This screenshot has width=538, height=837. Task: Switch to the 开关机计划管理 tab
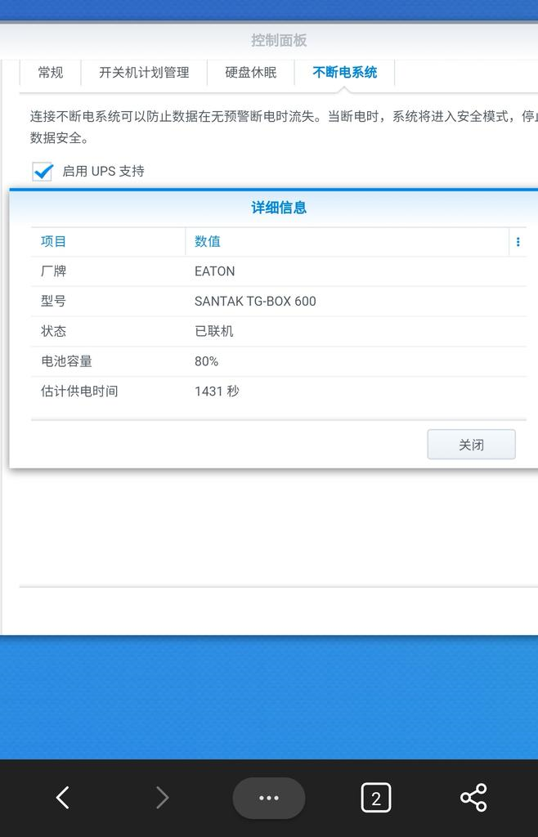tap(144, 73)
